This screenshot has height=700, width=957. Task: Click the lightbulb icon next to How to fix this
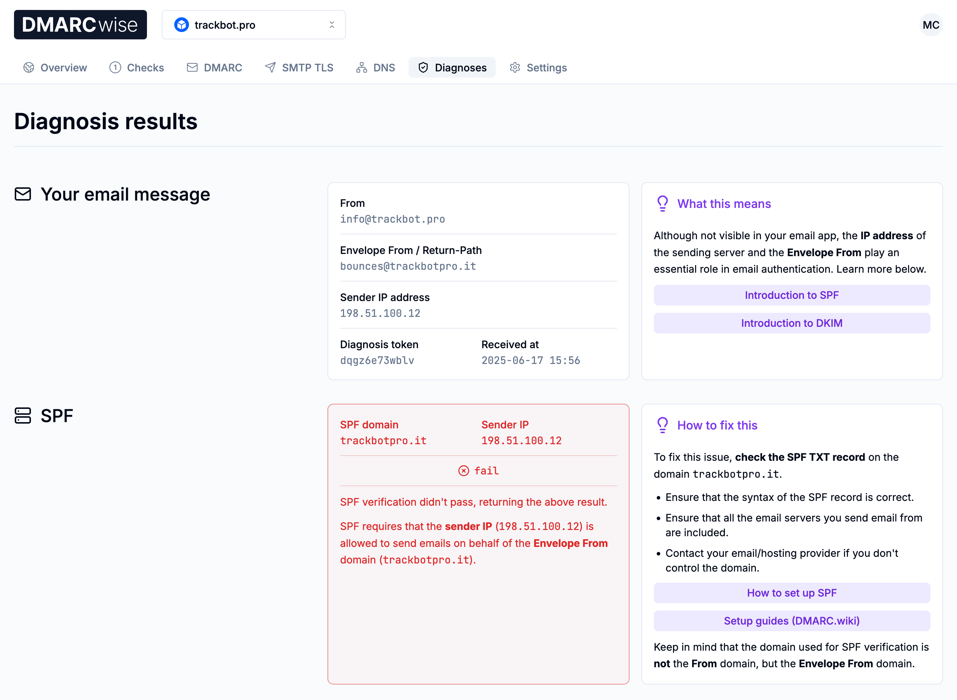[x=662, y=425]
